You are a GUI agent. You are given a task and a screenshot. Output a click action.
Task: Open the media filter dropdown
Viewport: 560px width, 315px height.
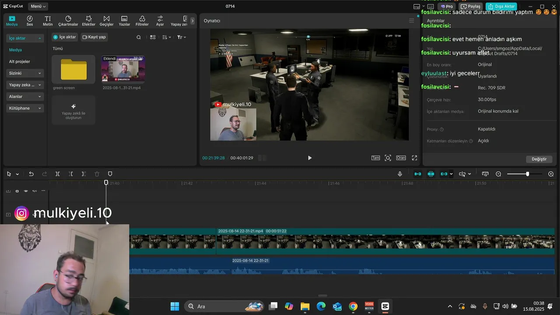pos(182,37)
